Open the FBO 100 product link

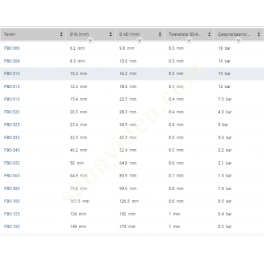pyautogui.click(x=12, y=201)
